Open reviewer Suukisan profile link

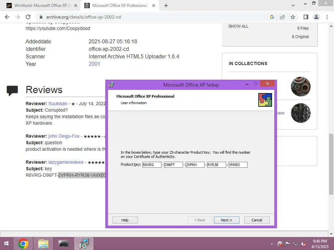[58, 104]
